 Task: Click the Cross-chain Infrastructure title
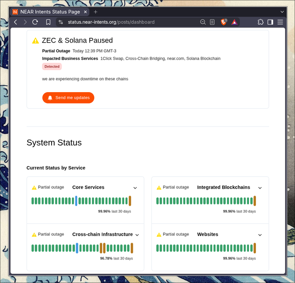(x=102, y=234)
